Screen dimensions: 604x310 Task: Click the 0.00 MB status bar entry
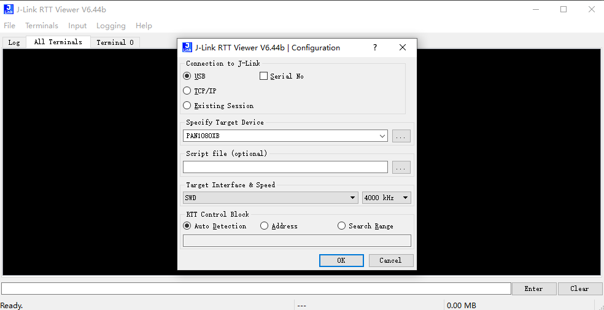[x=462, y=306]
